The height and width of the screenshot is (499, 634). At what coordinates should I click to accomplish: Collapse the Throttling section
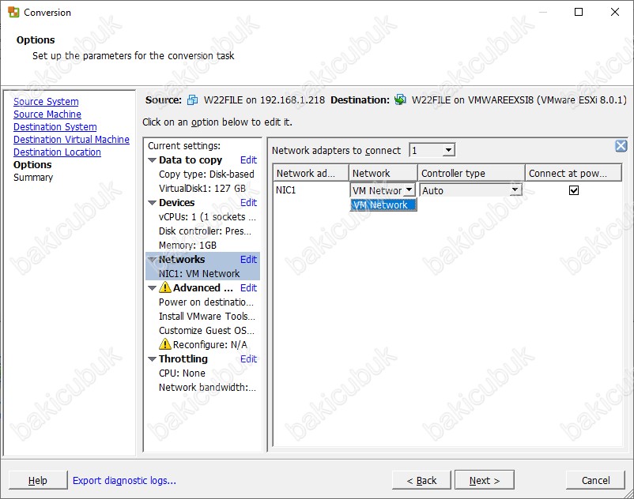(152, 359)
